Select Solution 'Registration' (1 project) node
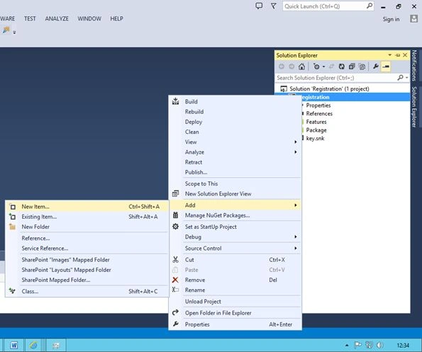 pyautogui.click(x=329, y=89)
